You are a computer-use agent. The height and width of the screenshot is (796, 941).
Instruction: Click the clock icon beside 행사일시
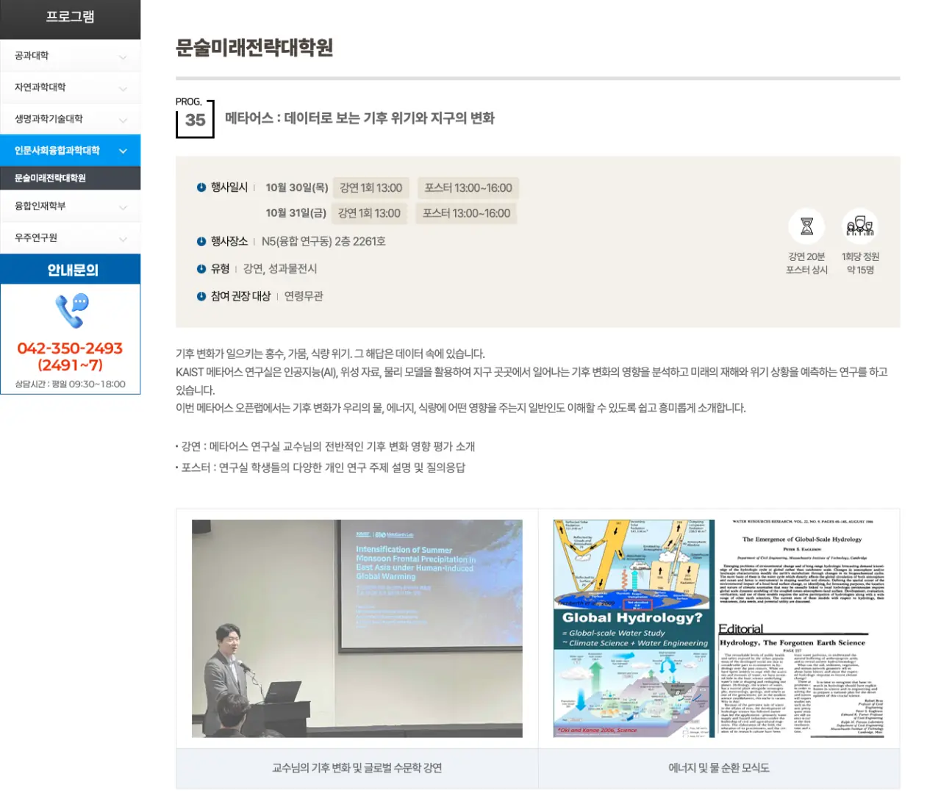click(201, 187)
